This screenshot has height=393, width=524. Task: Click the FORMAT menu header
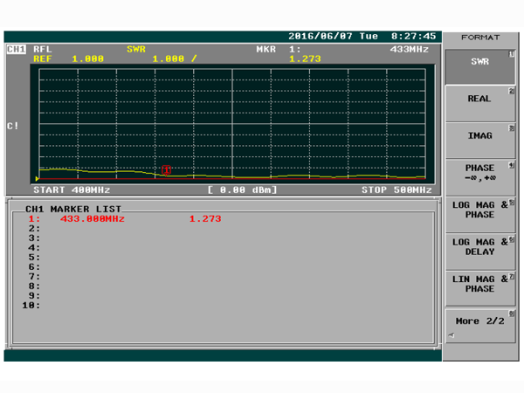click(480, 38)
